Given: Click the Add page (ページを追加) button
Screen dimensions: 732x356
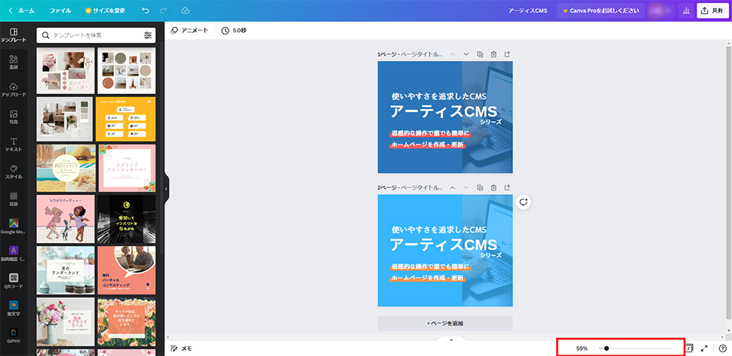Looking at the screenshot, I should coord(445,323).
